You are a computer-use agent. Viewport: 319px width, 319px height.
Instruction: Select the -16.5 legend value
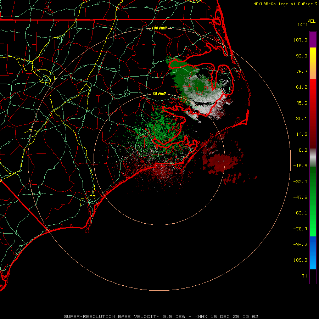[300, 166]
